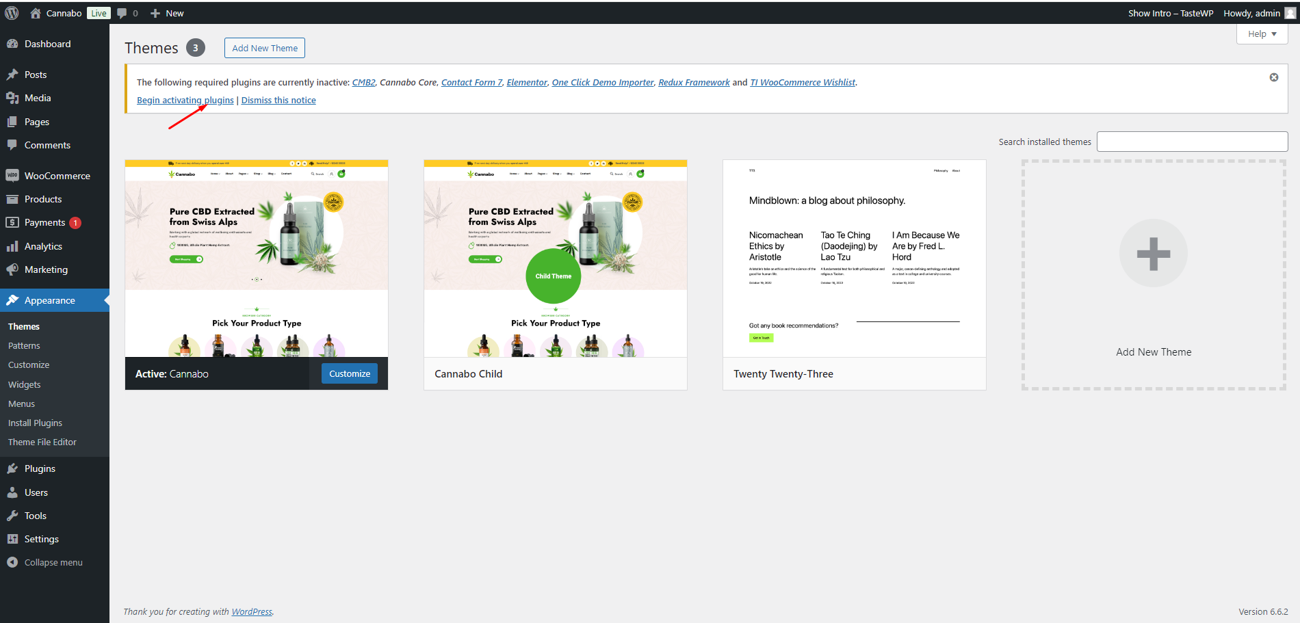Open the Elementor plugin link
The width and height of the screenshot is (1300, 623).
(527, 82)
